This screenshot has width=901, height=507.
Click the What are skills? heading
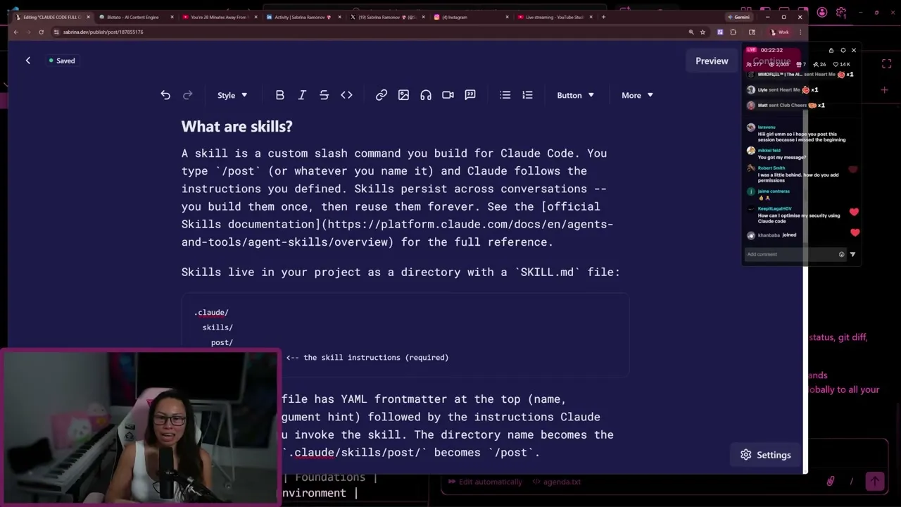pyautogui.click(x=237, y=127)
